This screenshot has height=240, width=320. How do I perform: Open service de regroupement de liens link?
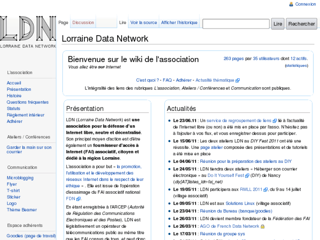tap(239, 121)
